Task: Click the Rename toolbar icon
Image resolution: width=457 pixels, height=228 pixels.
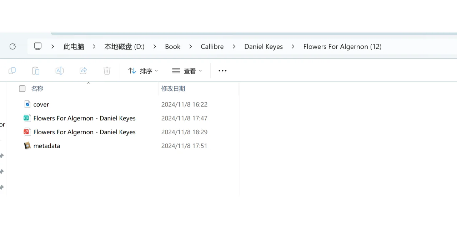Action: pyautogui.click(x=60, y=71)
